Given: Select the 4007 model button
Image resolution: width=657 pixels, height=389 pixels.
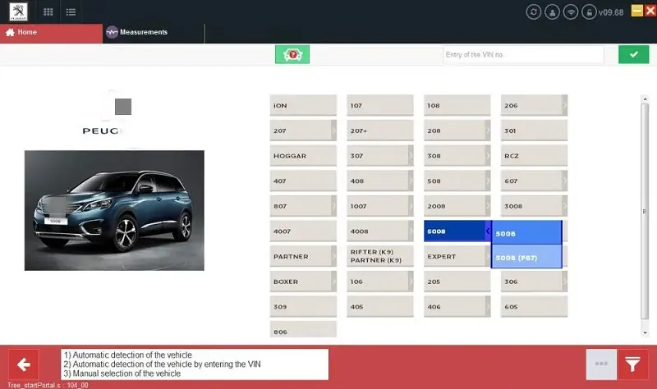Looking at the screenshot, I should click(303, 231).
